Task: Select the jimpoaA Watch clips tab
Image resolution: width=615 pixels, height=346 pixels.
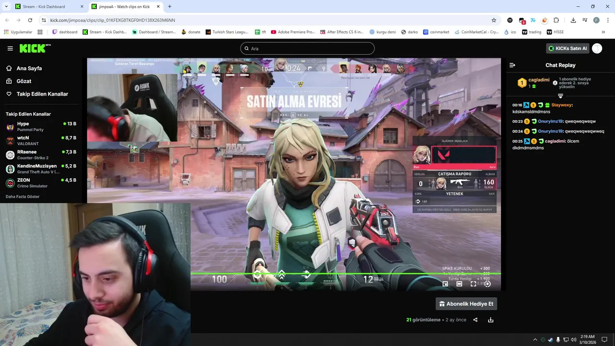Action: 126,7
